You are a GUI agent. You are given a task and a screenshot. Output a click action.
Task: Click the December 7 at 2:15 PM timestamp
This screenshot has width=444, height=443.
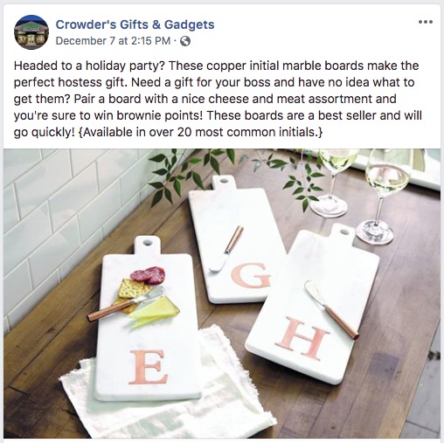(x=113, y=41)
